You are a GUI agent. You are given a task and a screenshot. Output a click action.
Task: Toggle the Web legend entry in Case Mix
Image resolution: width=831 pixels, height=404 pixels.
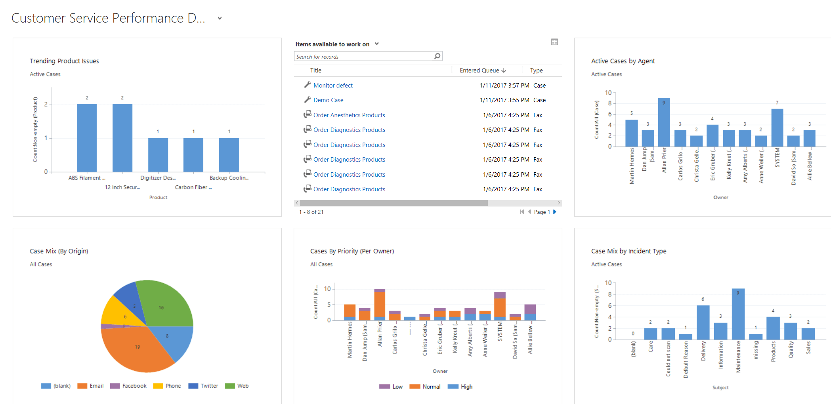237,386
